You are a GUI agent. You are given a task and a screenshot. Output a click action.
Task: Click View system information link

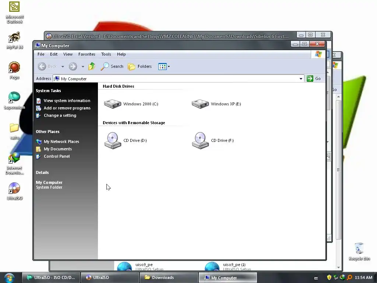[x=67, y=101]
